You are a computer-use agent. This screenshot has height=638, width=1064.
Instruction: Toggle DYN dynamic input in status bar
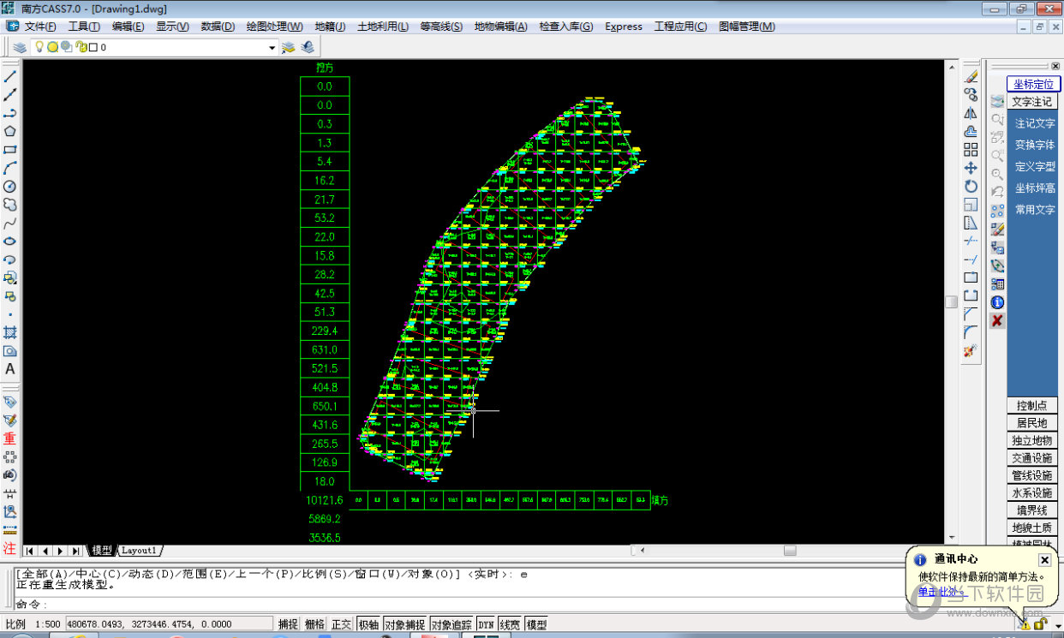point(487,625)
